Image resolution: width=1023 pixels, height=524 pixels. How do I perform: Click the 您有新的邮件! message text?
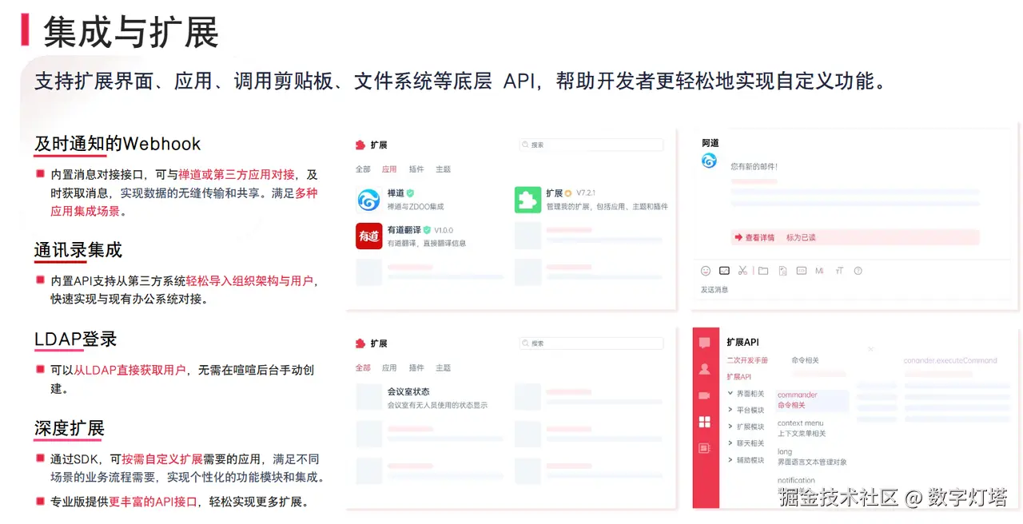point(754,166)
